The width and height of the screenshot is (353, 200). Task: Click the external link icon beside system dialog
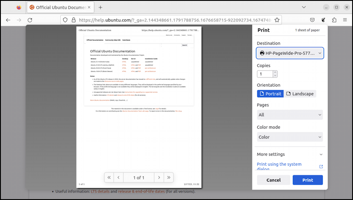[321, 166]
